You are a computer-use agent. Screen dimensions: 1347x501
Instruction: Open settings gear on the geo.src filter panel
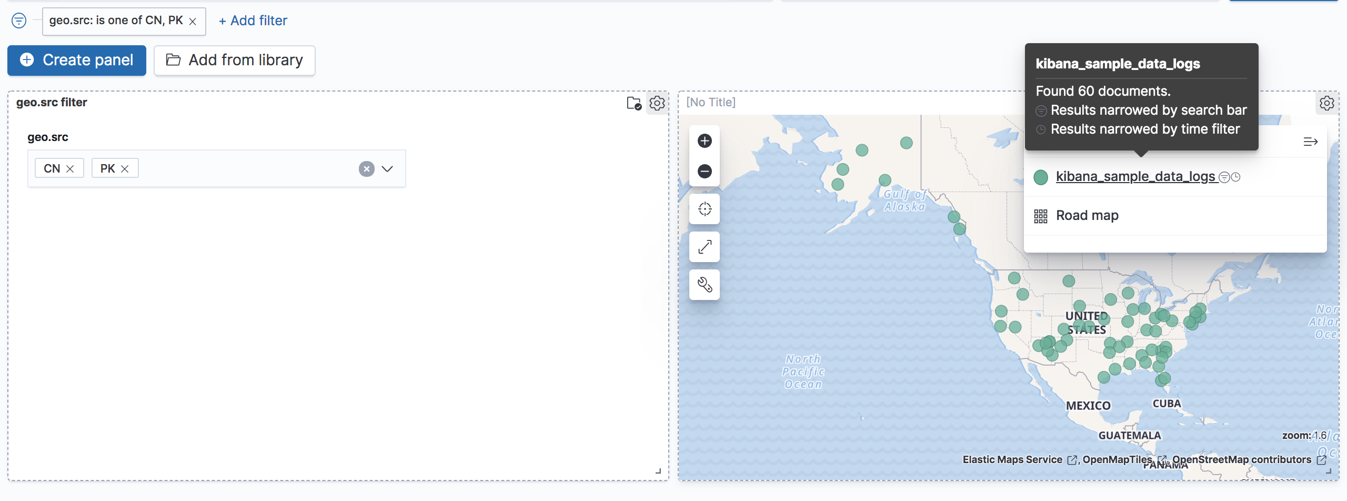(657, 103)
